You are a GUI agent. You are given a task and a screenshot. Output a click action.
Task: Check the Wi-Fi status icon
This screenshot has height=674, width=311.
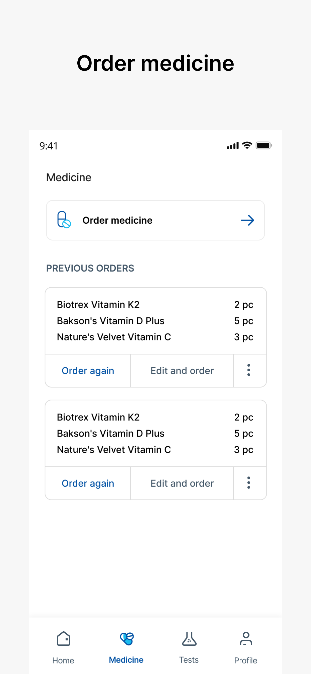(247, 145)
